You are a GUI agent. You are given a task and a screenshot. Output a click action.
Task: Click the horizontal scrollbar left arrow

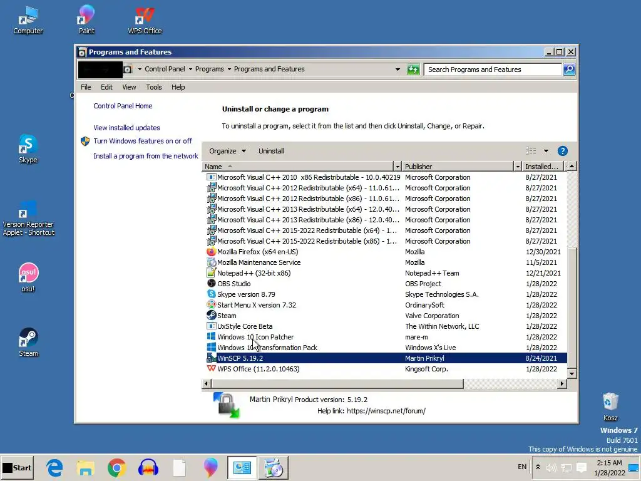tap(206, 384)
